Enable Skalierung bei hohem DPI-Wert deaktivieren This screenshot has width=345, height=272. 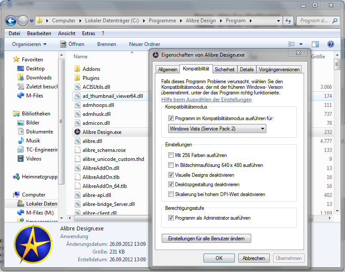pos(171,194)
